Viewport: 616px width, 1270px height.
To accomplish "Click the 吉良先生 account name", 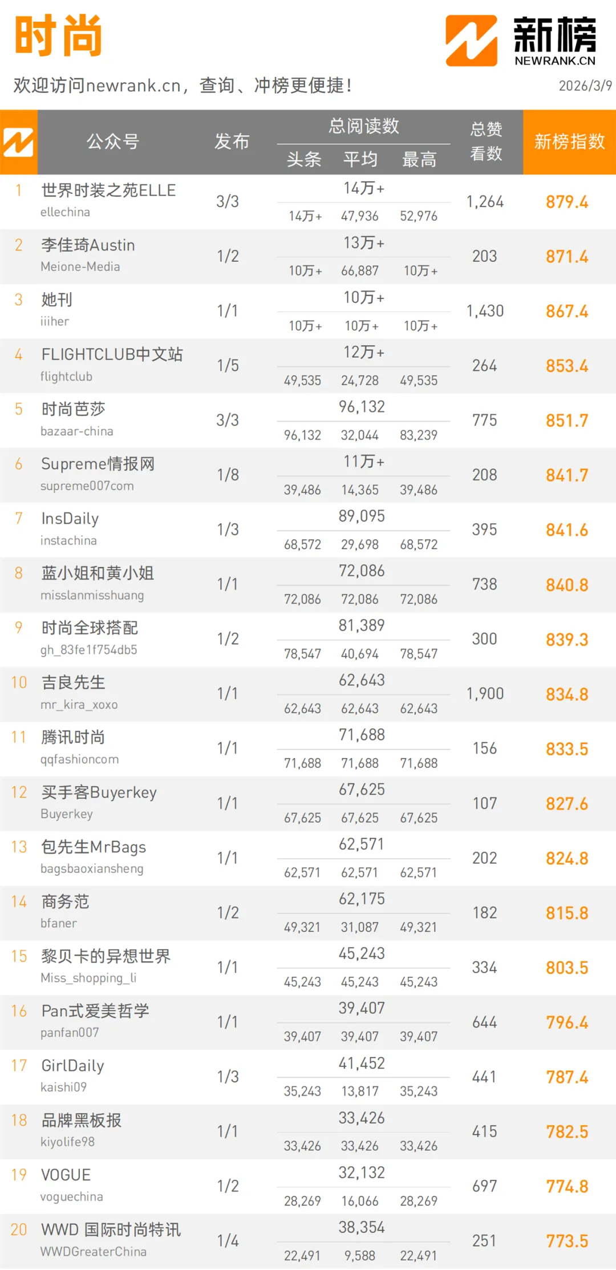I will [73, 682].
